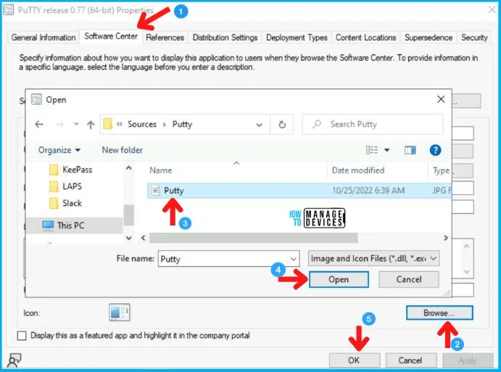
Task: Click the user feedback icon at bottom-left
Action: click(14, 360)
